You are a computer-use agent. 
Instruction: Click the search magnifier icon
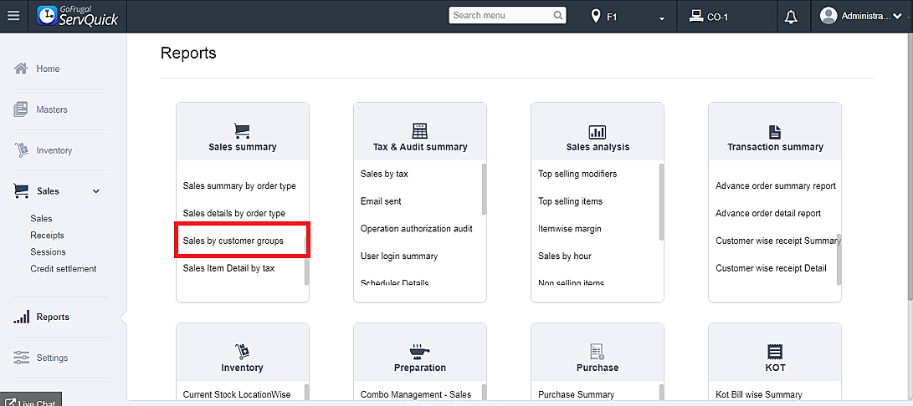point(558,16)
